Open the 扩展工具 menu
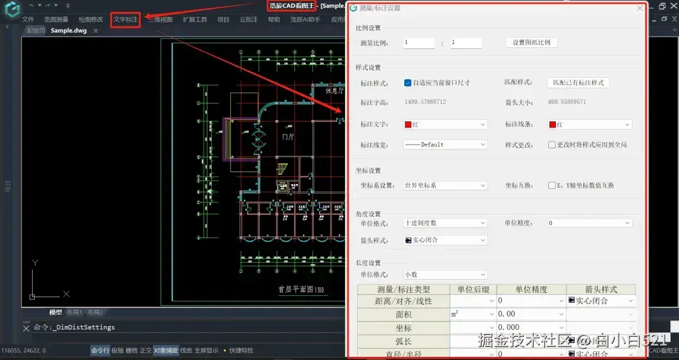Viewport: 679px width, 360px height. click(x=195, y=19)
